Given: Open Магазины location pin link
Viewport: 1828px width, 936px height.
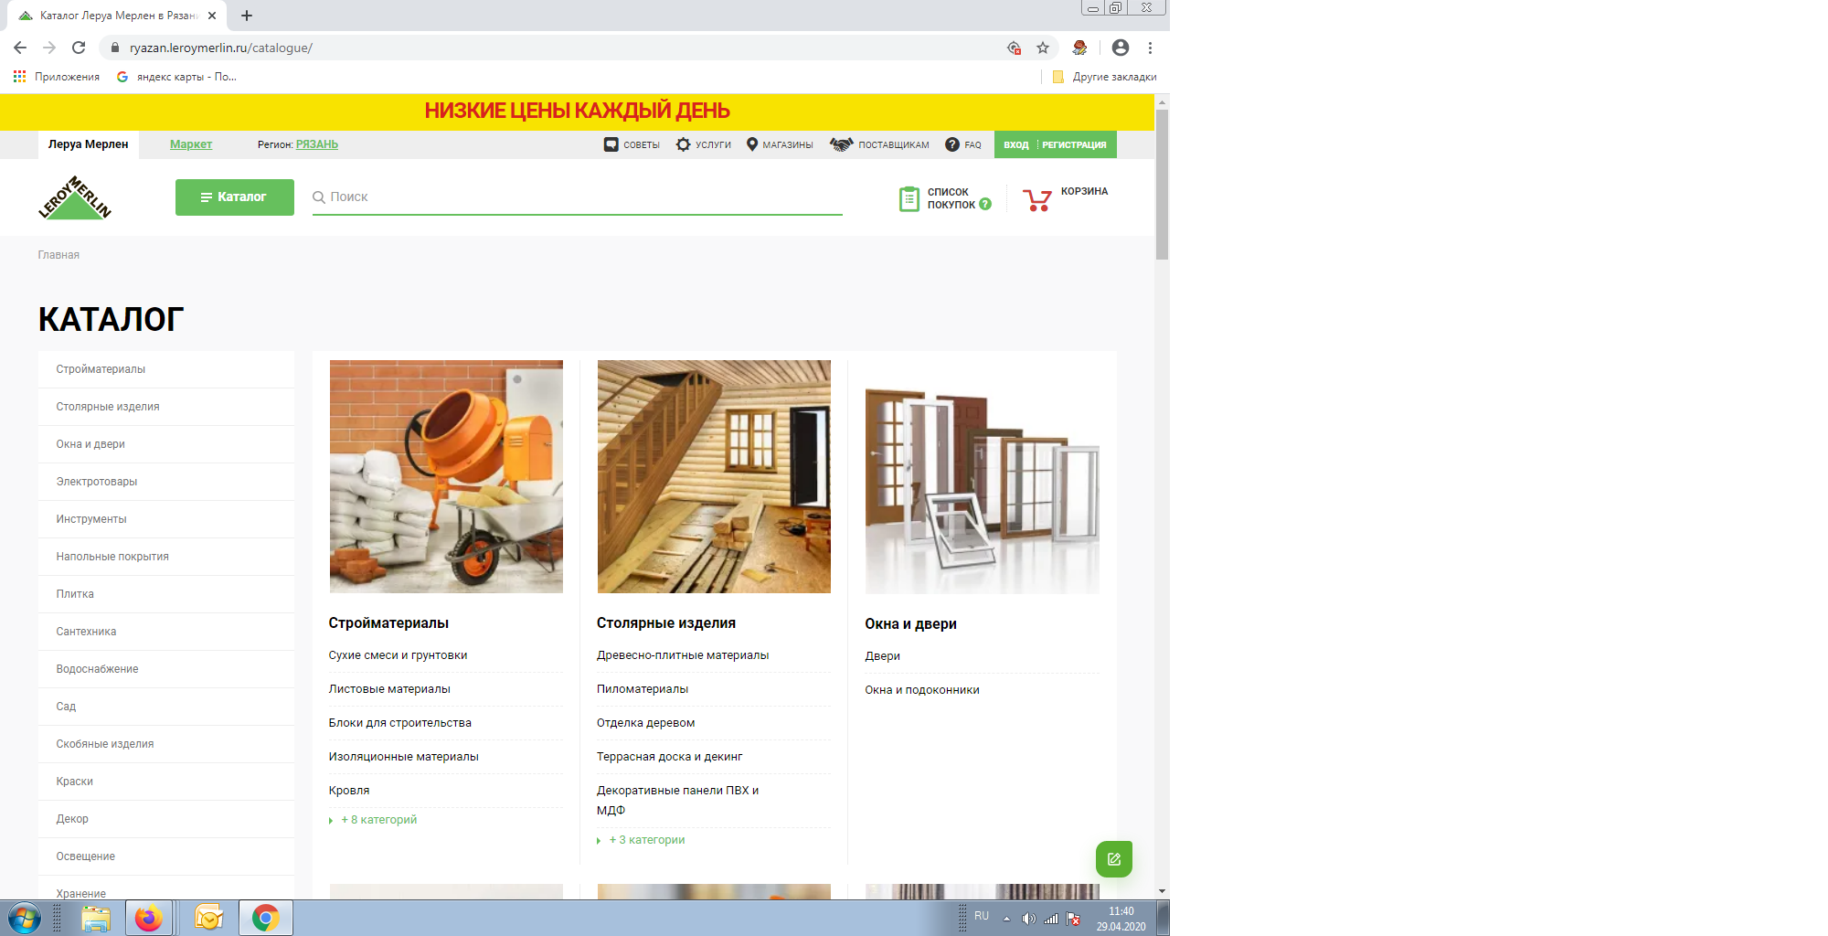Looking at the screenshot, I should 780,144.
